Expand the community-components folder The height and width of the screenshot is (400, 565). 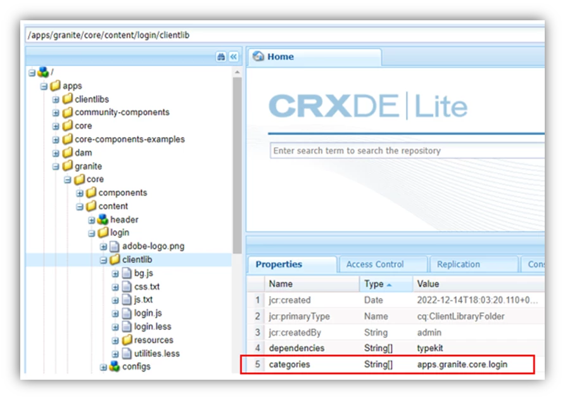pyautogui.click(x=56, y=113)
